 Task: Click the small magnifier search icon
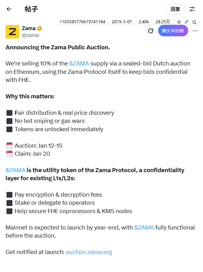[x=194, y=22]
